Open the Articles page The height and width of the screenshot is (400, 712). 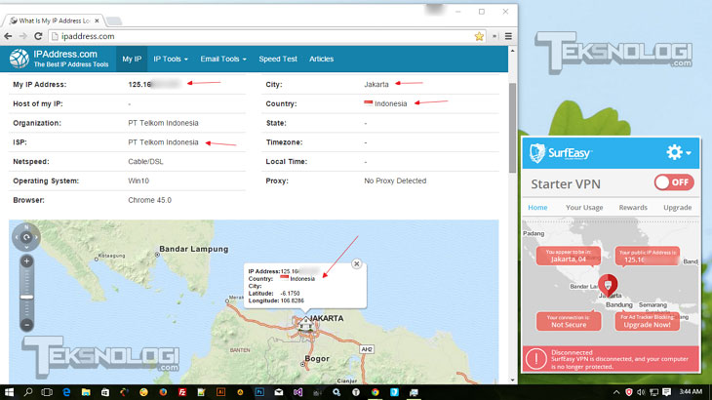(322, 59)
